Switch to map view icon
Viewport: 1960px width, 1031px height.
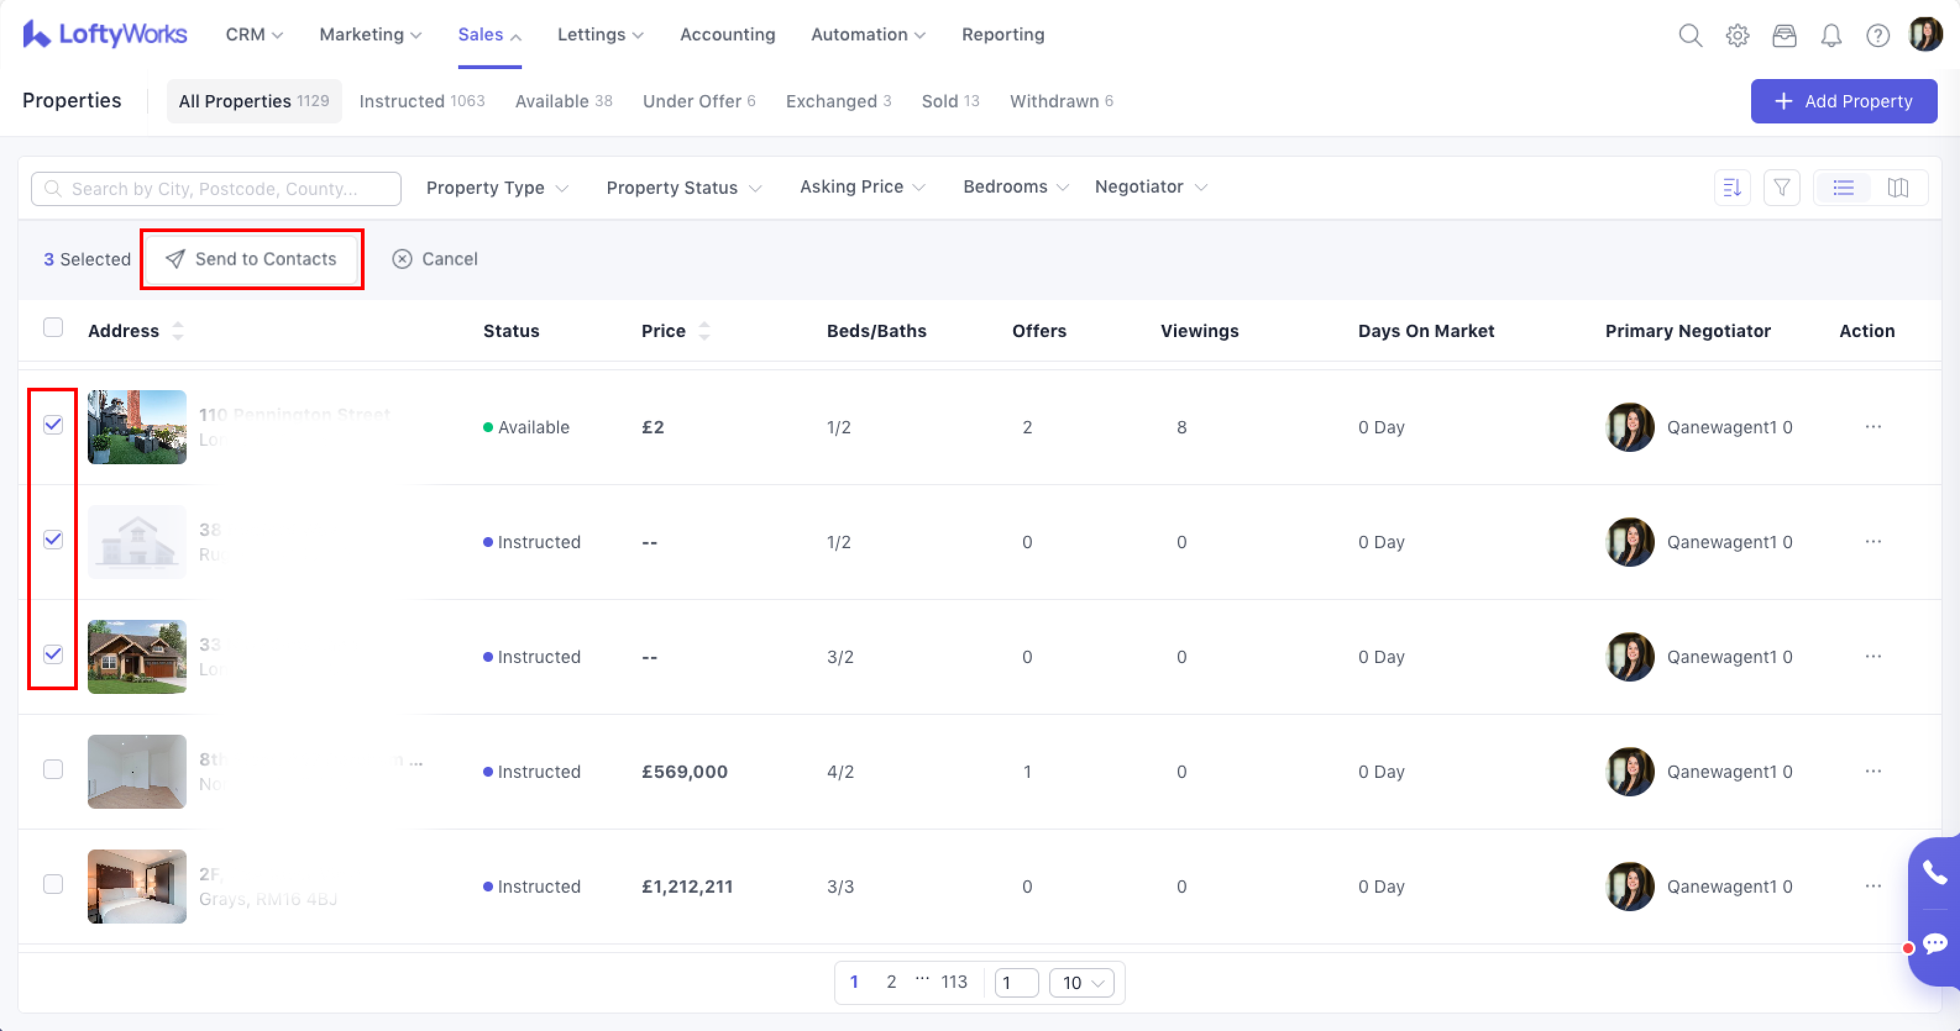(1898, 188)
